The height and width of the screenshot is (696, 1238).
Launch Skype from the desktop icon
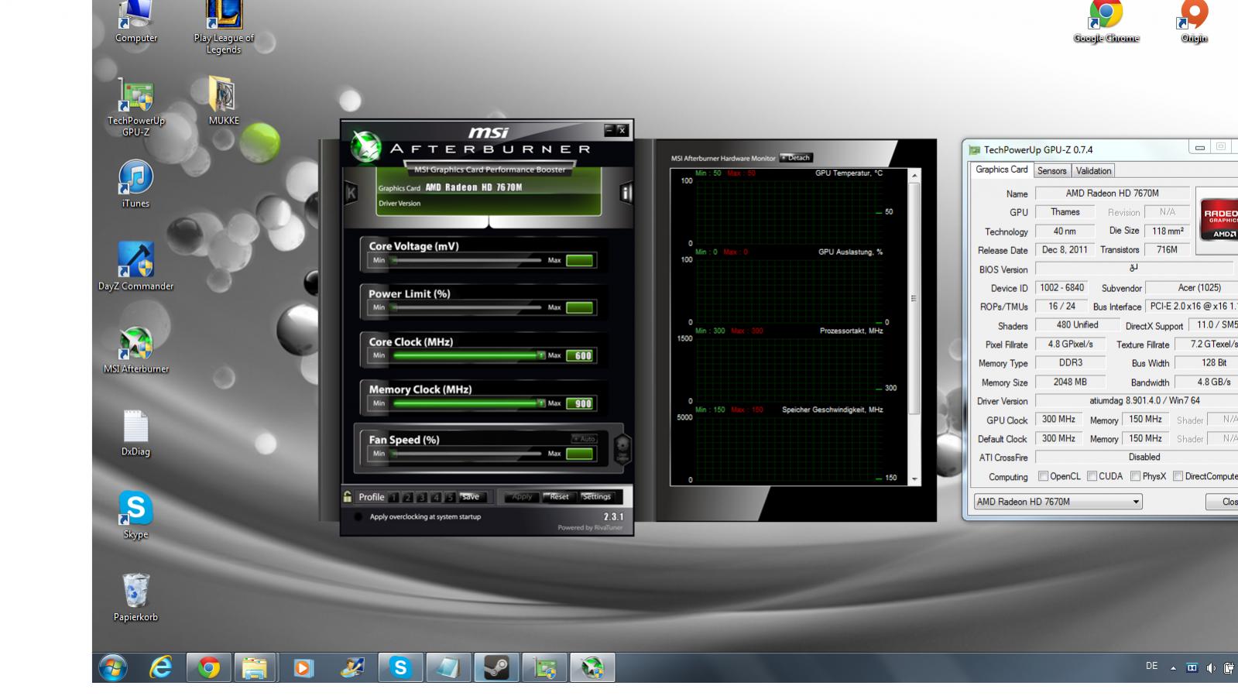135,516
